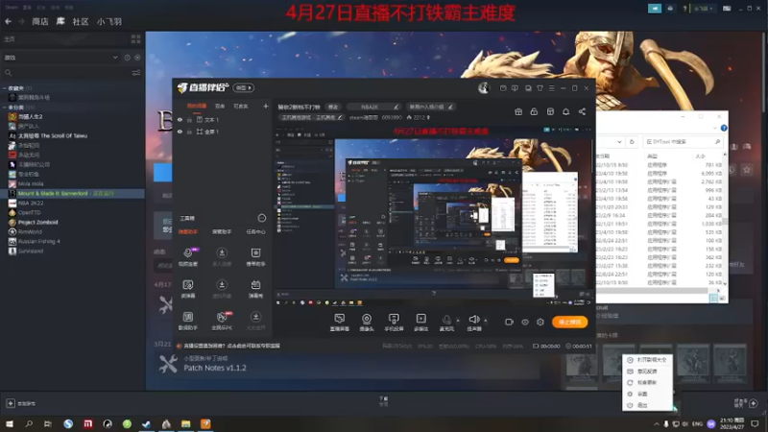Open the 游戏 dropdown in Steam library
The height and width of the screenshot is (432, 768).
[x=60, y=58]
